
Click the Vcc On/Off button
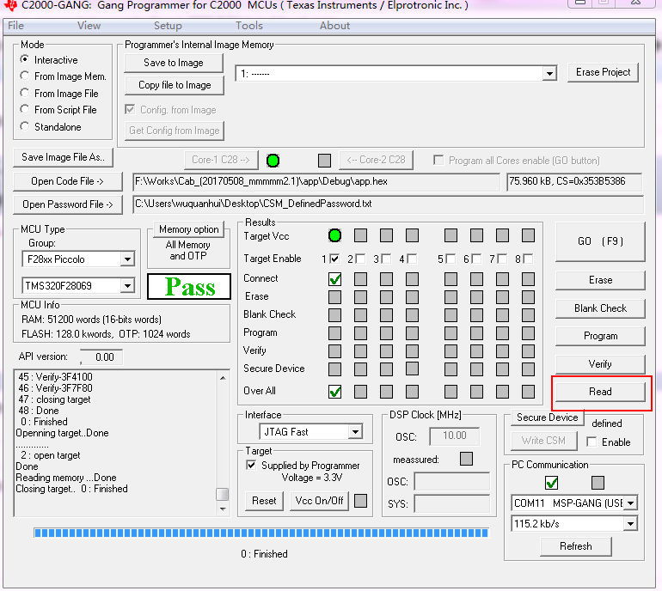point(319,501)
